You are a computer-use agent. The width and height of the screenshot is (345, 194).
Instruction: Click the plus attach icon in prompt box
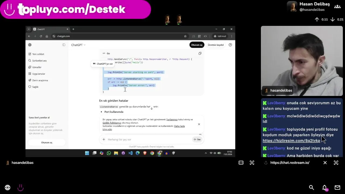[104, 139]
